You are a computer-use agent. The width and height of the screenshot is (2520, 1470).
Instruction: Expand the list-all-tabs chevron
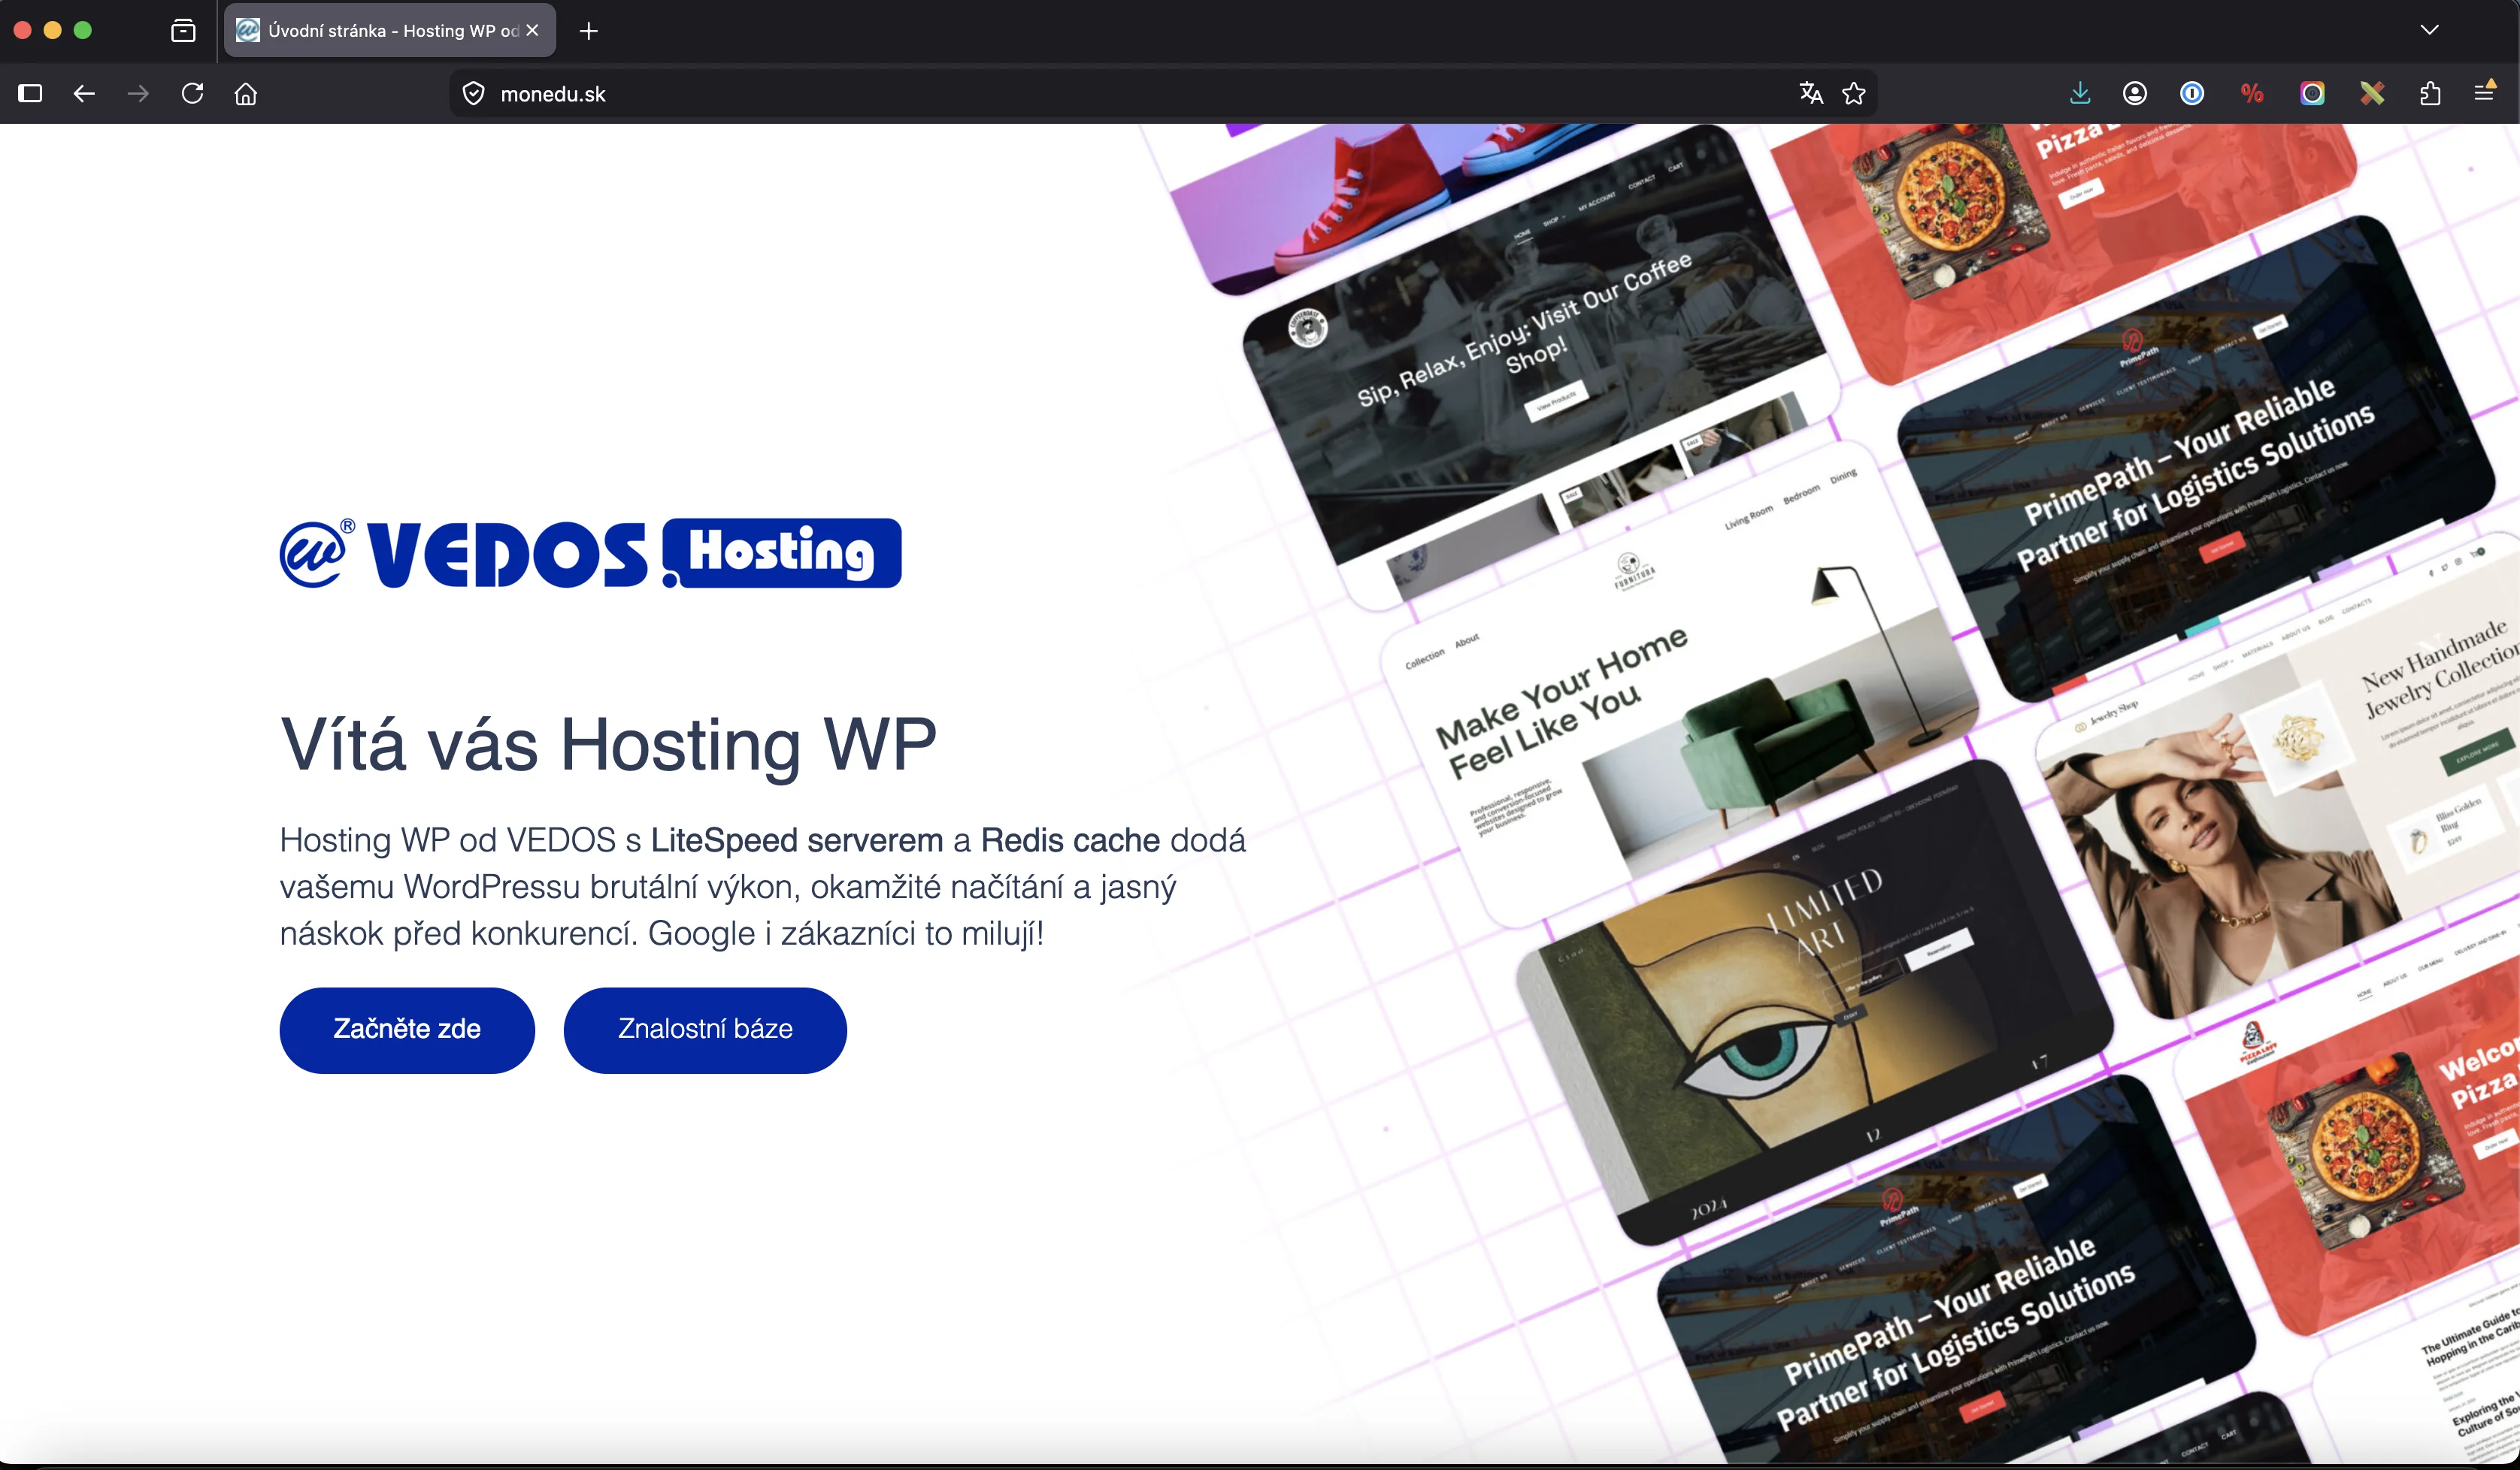pyautogui.click(x=2430, y=30)
